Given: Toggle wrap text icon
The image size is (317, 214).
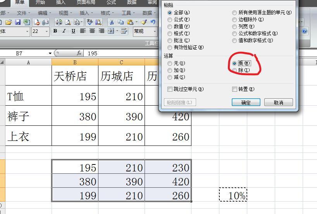Looking at the screenshot, I should (124, 31).
